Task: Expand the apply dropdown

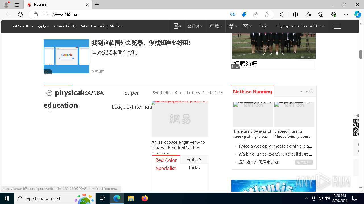Action: (x=43, y=26)
